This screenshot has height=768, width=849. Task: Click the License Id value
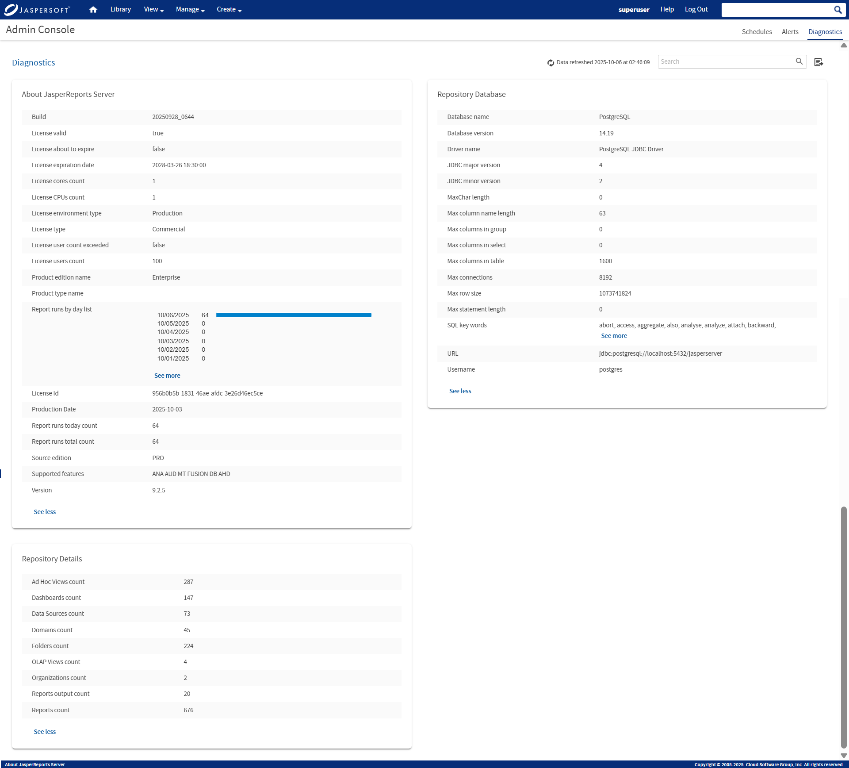(x=207, y=393)
